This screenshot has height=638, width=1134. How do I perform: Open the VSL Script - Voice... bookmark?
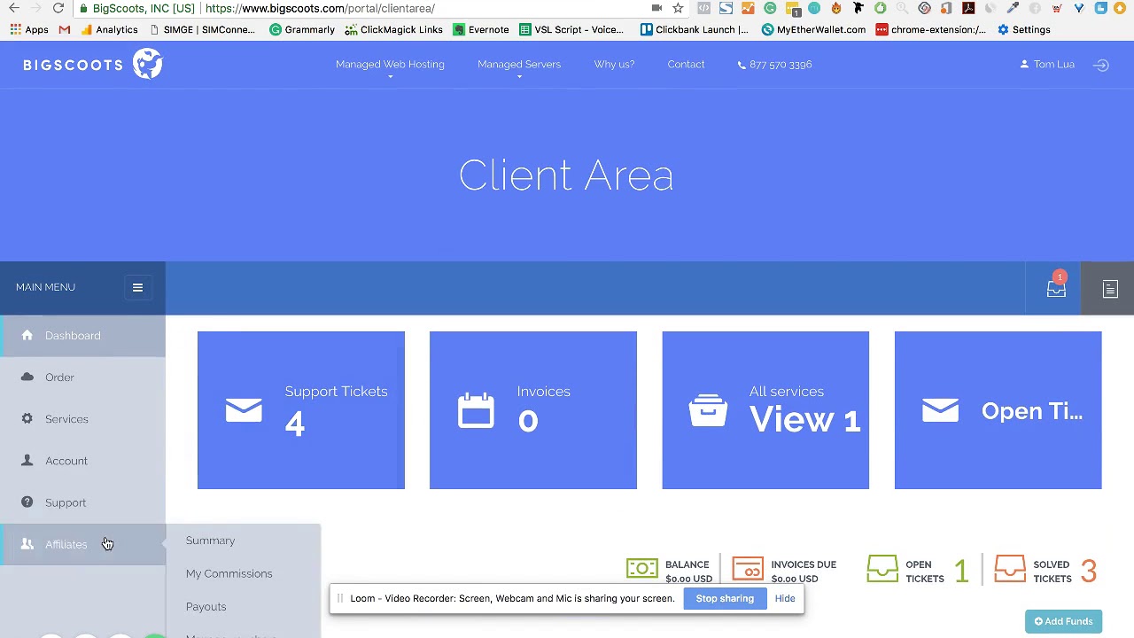(x=571, y=29)
